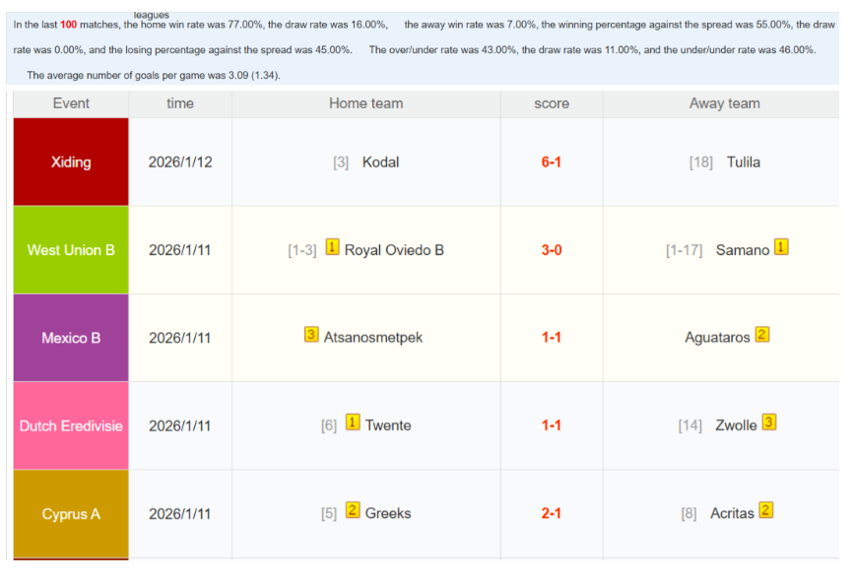Click Greeks' yellow card icon
The height and width of the screenshot is (583, 854).
[353, 511]
